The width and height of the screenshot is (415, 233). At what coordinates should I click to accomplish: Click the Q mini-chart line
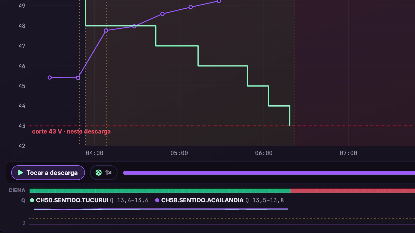161,209
